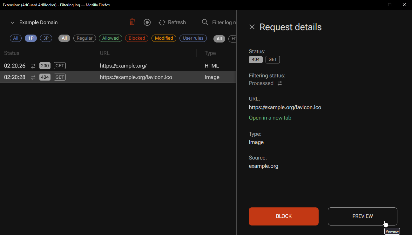Refresh the filtering log
Screen dimensions: 412x235
(172, 22)
